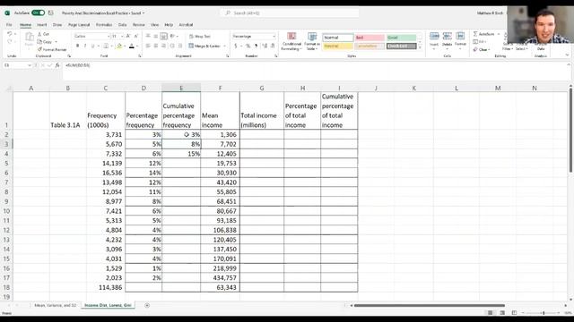Click Format as Table
Image resolution: width=574 pixels, height=322 pixels.
[x=312, y=41]
